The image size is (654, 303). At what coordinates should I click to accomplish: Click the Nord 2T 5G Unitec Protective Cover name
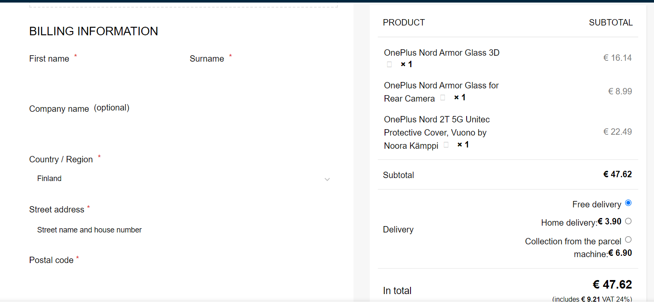(437, 120)
